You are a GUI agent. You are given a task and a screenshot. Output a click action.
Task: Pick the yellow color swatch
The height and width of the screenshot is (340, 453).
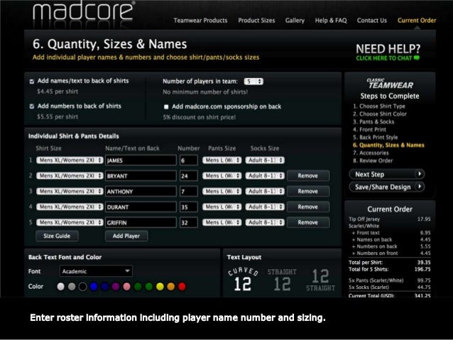click(x=160, y=287)
